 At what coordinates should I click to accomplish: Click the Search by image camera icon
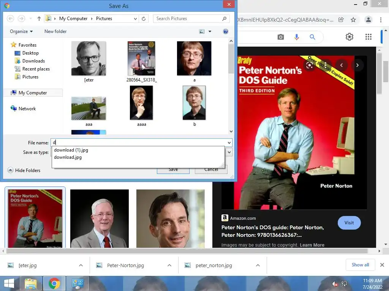click(x=281, y=37)
